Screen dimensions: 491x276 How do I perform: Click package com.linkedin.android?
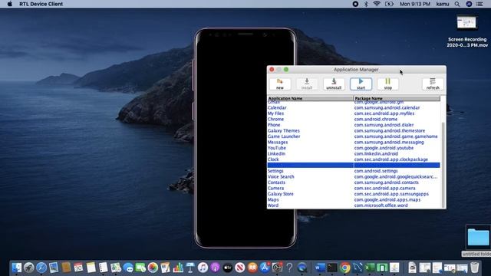click(376, 153)
